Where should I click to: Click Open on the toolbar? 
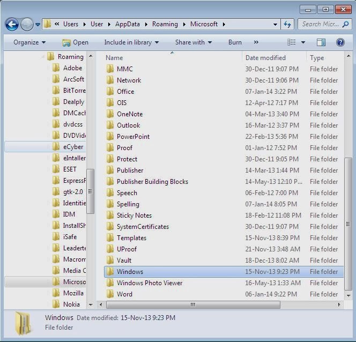click(x=75, y=42)
